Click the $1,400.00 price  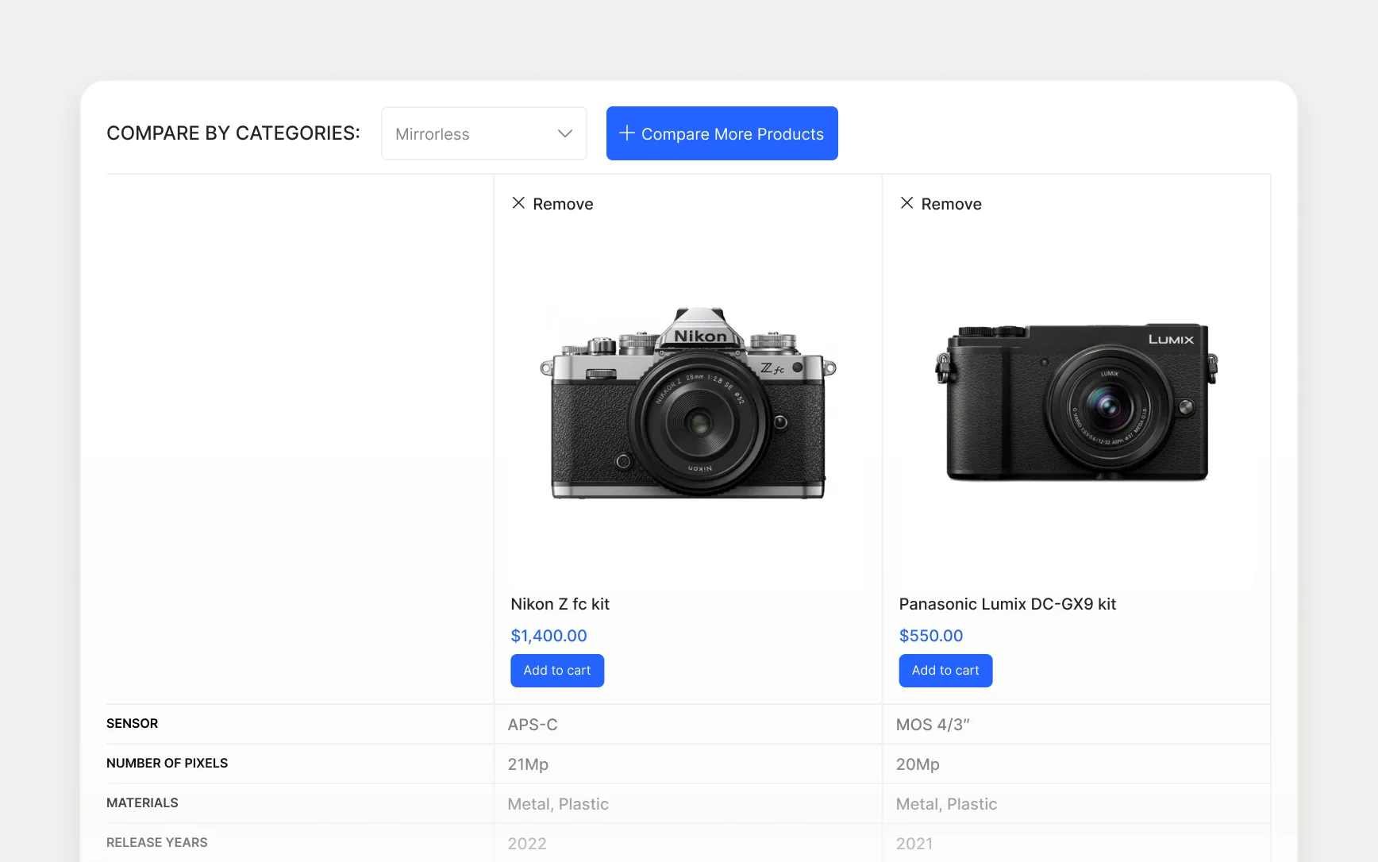[x=549, y=636]
